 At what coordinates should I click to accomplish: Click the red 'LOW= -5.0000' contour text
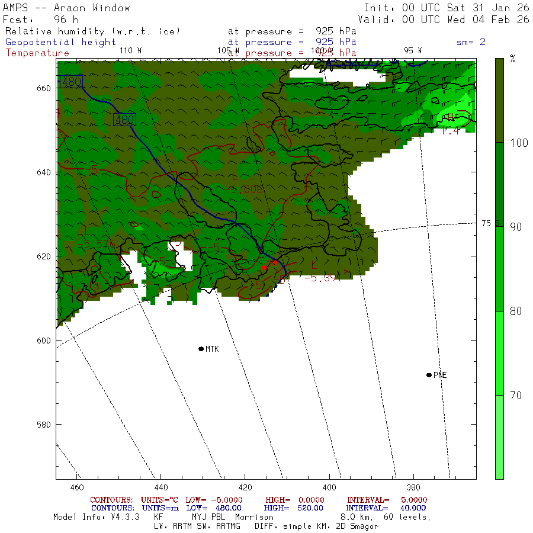[214, 500]
